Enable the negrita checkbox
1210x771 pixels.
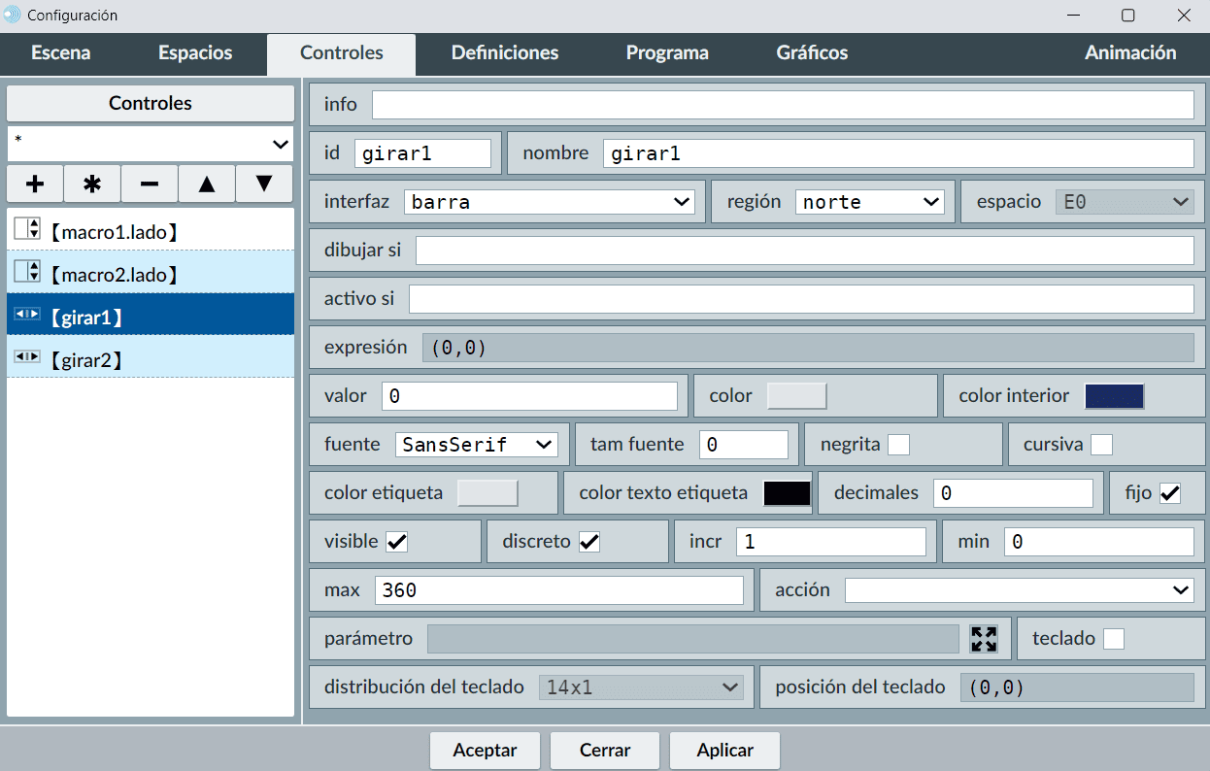point(899,445)
